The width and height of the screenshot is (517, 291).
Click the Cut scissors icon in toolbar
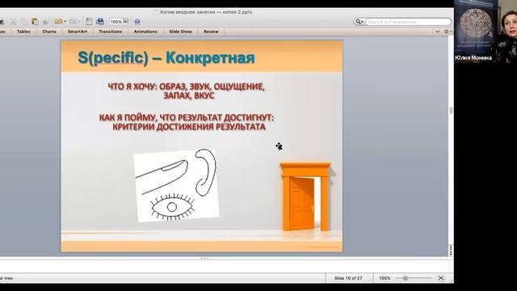click(13, 22)
